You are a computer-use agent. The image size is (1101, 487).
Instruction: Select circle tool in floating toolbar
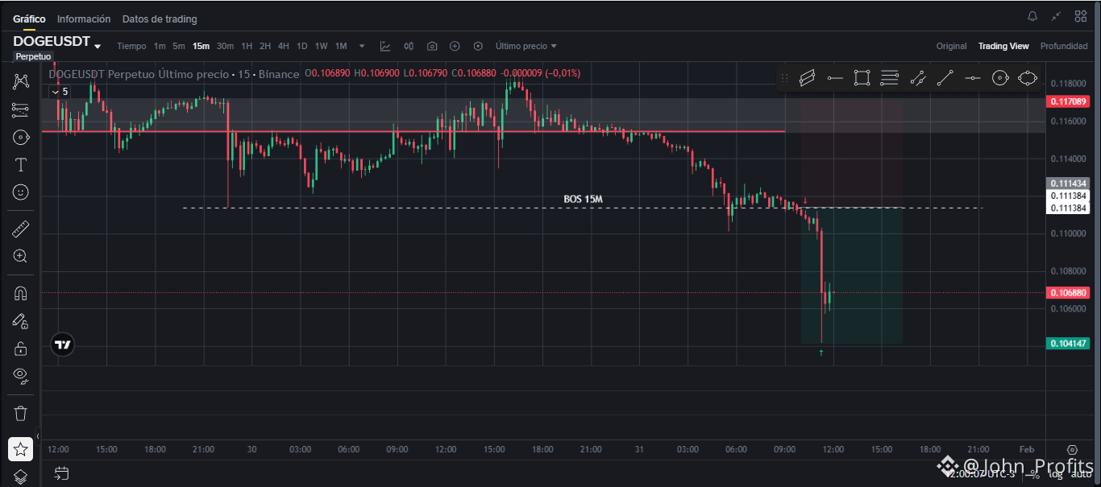(x=999, y=78)
